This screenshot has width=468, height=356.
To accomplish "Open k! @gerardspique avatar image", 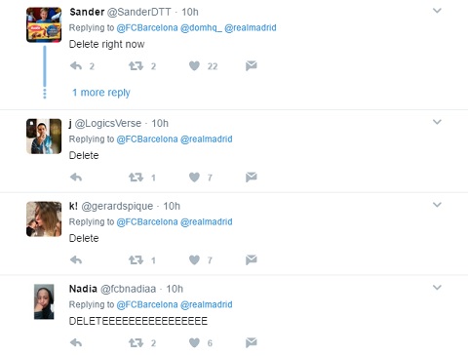I will pyautogui.click(x=44, y=219).
